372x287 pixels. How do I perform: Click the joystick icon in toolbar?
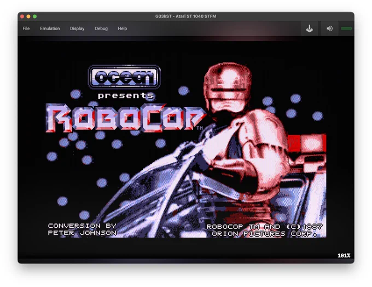click(x=310, y=28)
